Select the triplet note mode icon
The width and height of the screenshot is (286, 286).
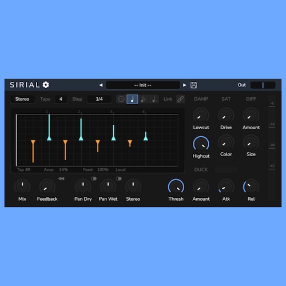(x=143, y=99)
